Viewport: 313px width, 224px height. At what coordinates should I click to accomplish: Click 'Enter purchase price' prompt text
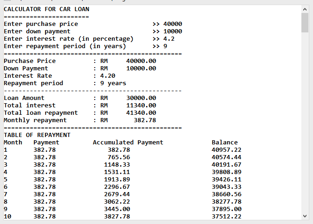tap(41, 24)
